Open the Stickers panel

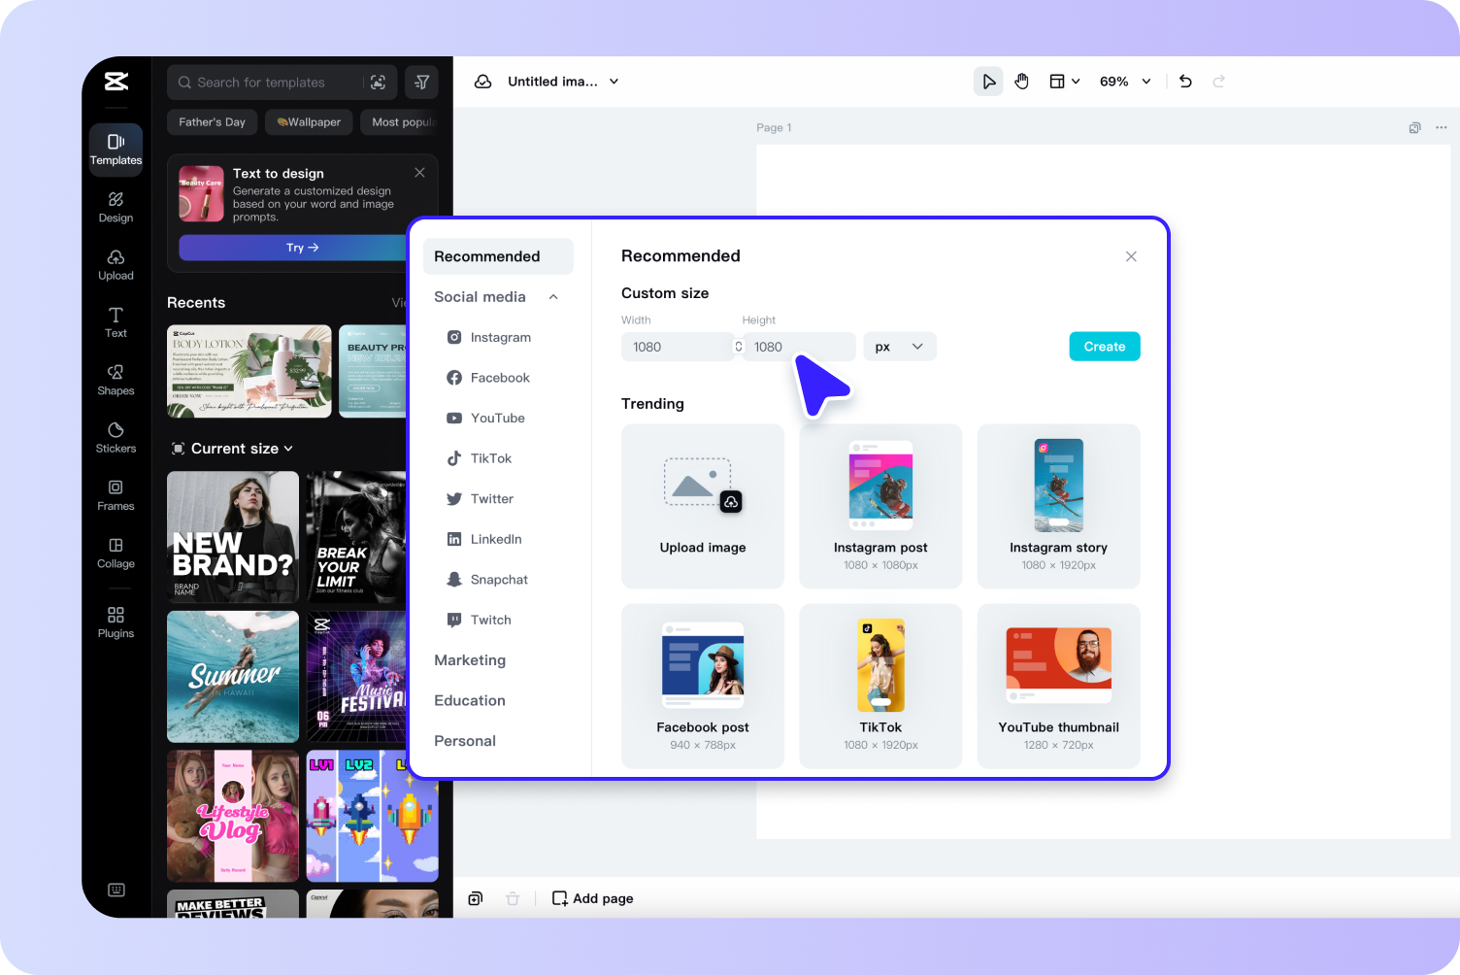click(116, 437)
